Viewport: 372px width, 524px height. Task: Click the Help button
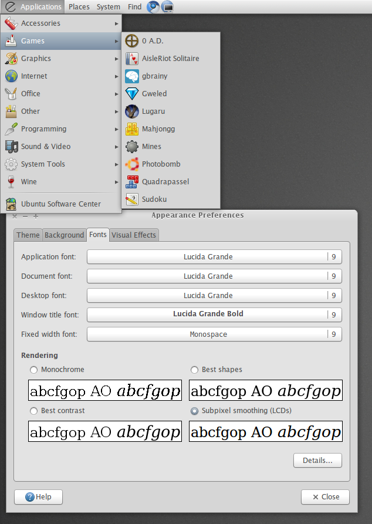[39, 497]
